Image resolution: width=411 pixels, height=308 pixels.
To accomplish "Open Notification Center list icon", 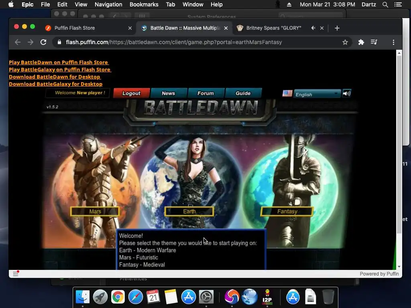I will [398, 4].
